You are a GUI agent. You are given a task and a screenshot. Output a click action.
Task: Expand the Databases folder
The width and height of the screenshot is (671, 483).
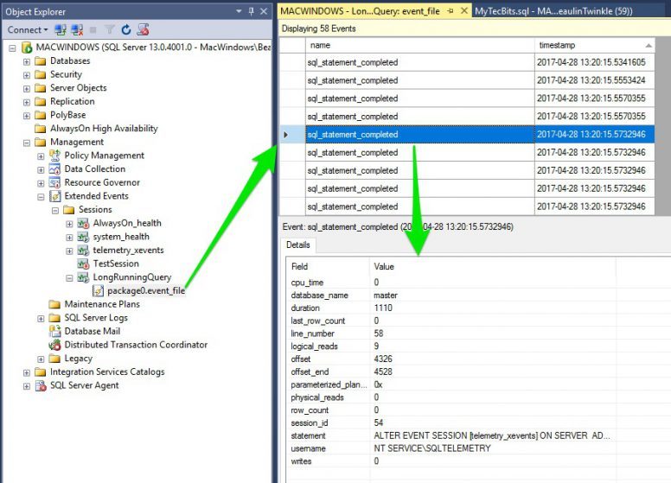(x=27, y=61)
